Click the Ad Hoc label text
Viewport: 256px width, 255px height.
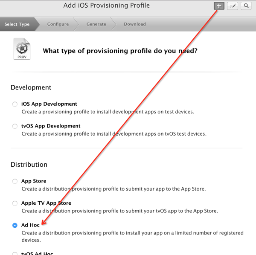coord(30,225)
